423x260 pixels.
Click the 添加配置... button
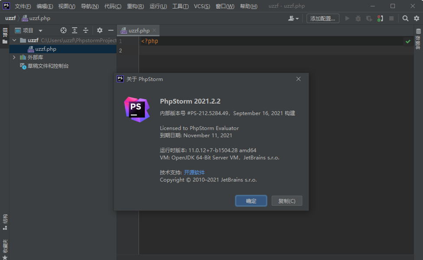[322, 18]
